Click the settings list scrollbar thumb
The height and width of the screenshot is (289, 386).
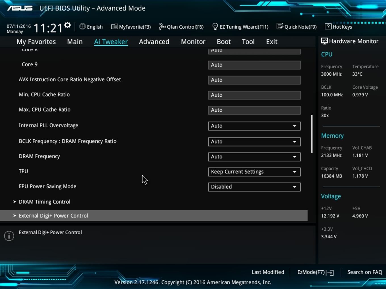312,134
